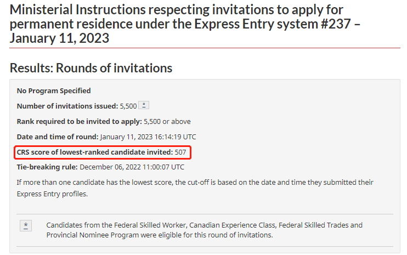The height and width of the screenshot is (255, 407).
Task: Click the 5,500 invitations number value
Action: point(128,106)
